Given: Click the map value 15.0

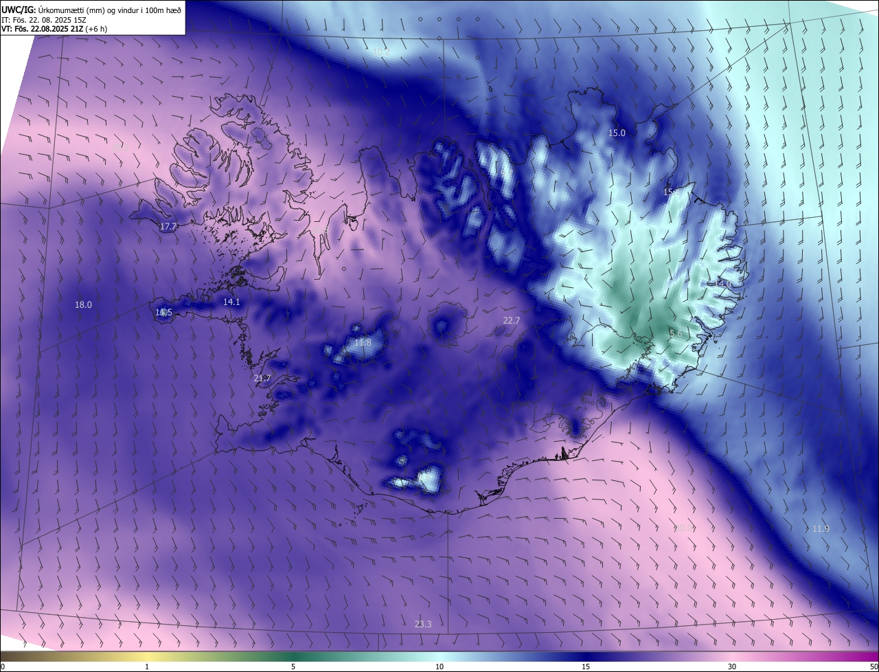Looking at the screenshot, I should coord(617,133).
